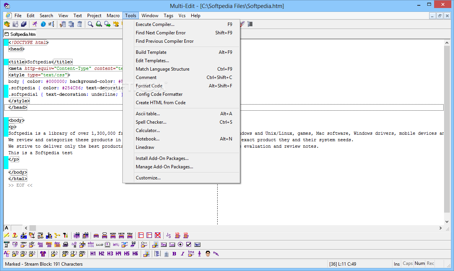Image resolution: width=454 pixels, height=271 pixels.
Task: Switch to the Softpedia.htm file tab
Action: tap(20, 34)
